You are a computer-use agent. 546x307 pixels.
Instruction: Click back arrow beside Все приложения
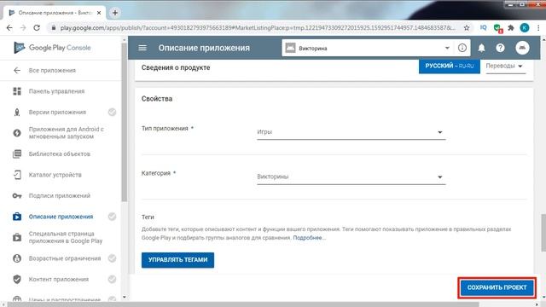click(17, 70)
